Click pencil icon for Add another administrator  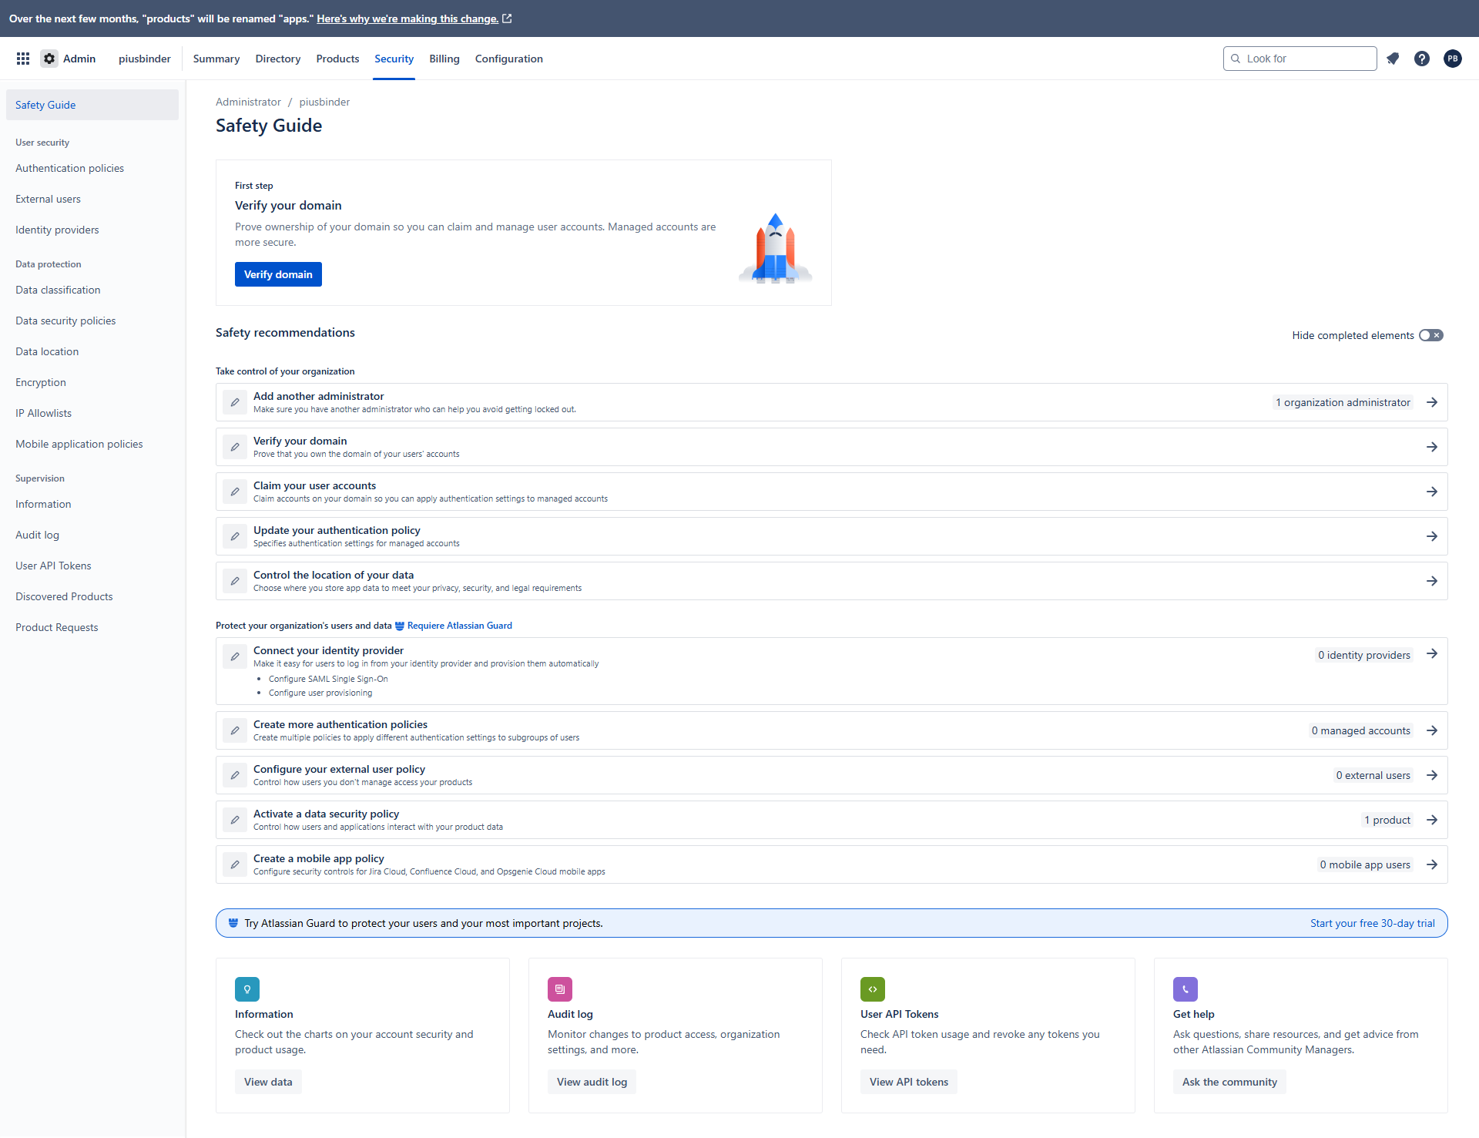point(235,402)
